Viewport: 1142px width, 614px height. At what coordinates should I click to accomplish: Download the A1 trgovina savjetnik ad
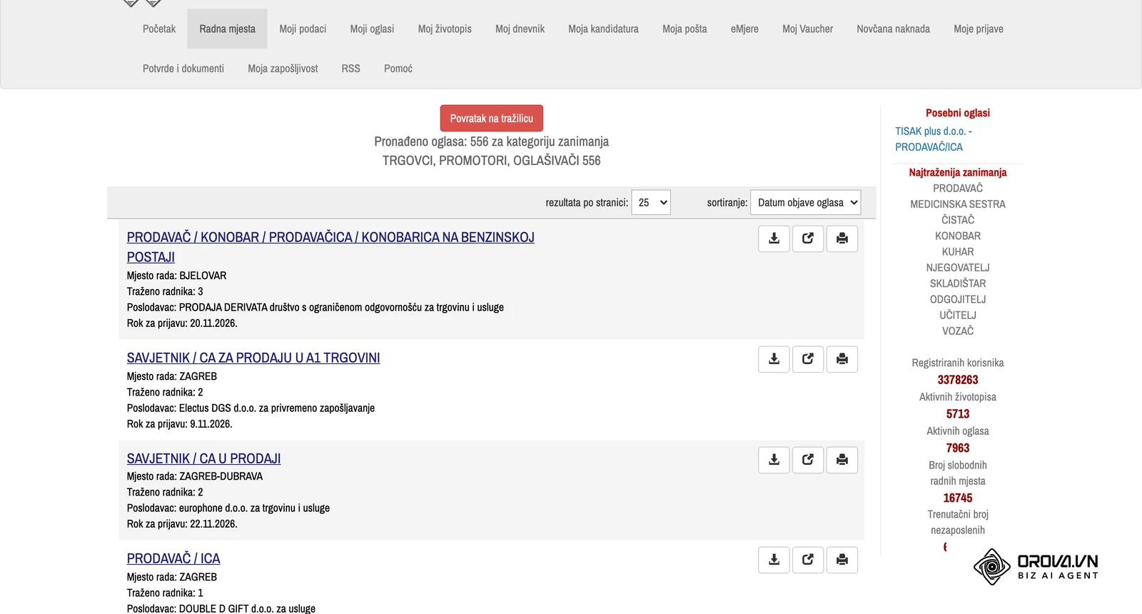pos(774,359)
